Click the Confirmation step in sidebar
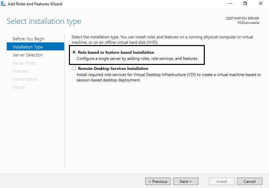This screenshot has width=269, height=188. [25, 79]
